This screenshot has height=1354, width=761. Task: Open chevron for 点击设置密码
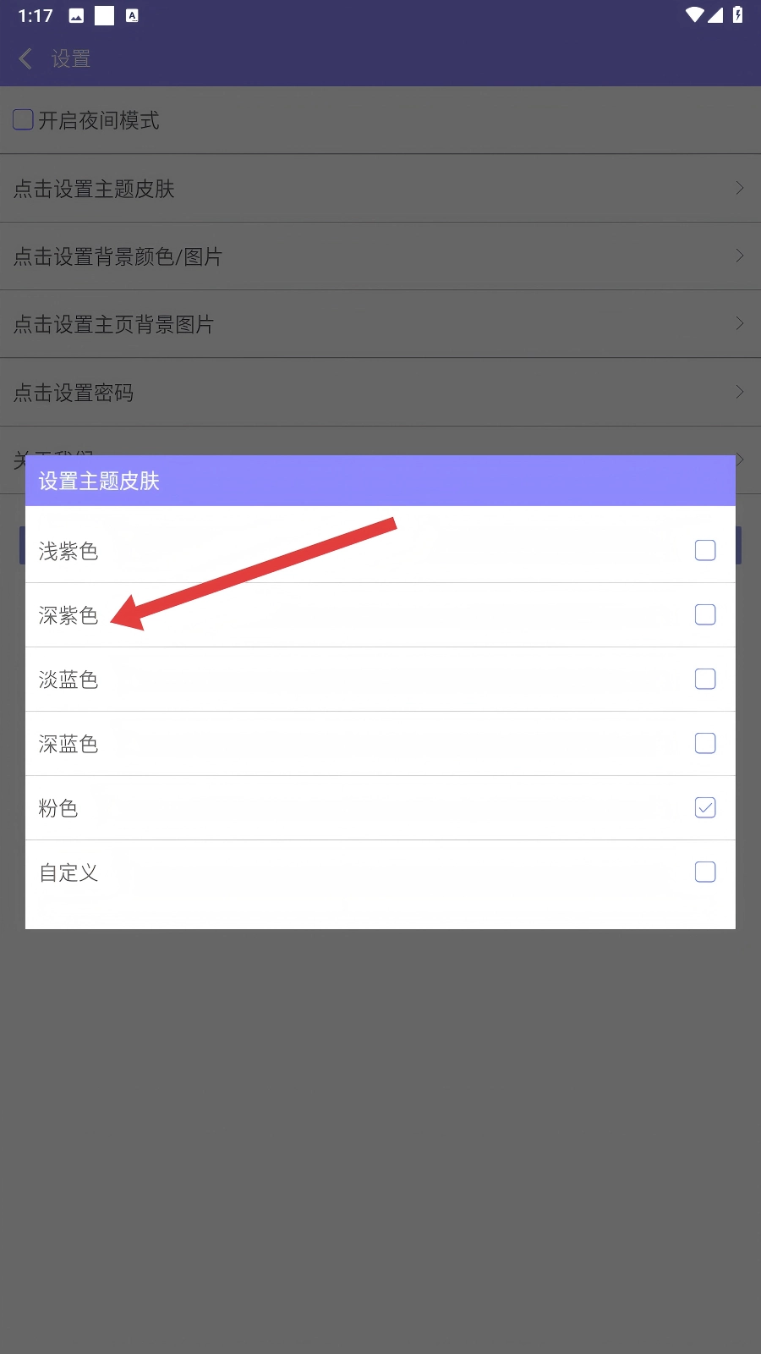click(740, 392)
